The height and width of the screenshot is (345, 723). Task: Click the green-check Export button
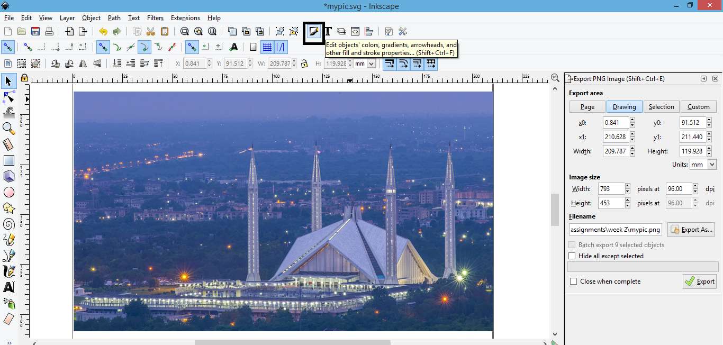coord(700,282)
